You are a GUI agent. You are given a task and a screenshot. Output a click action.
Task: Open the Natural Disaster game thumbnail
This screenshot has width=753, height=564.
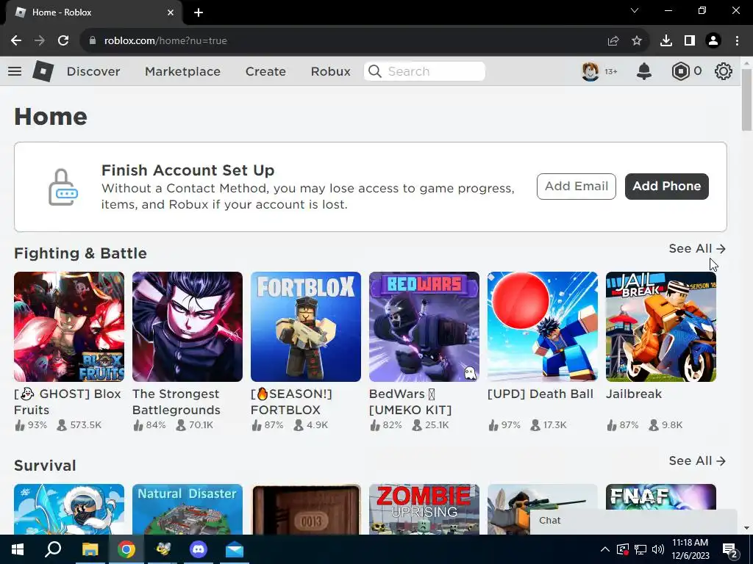pos(188,510)
